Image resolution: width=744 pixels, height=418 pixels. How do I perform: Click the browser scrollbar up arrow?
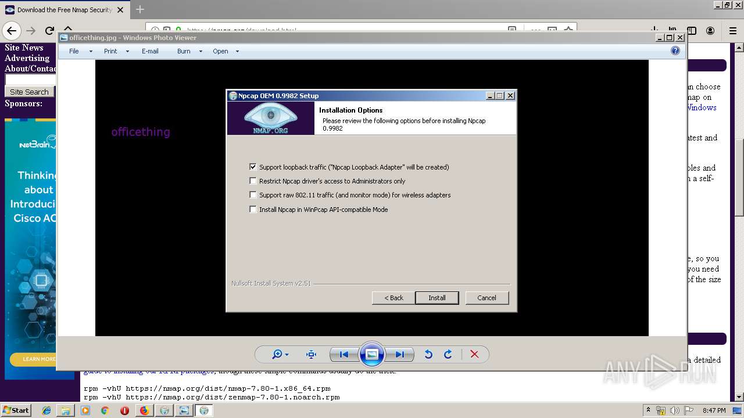pos(739,48)
